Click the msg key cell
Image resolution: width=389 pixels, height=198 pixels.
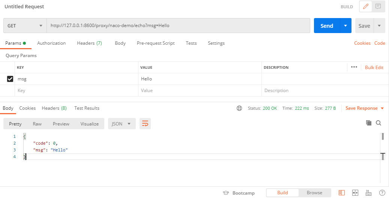77,79
